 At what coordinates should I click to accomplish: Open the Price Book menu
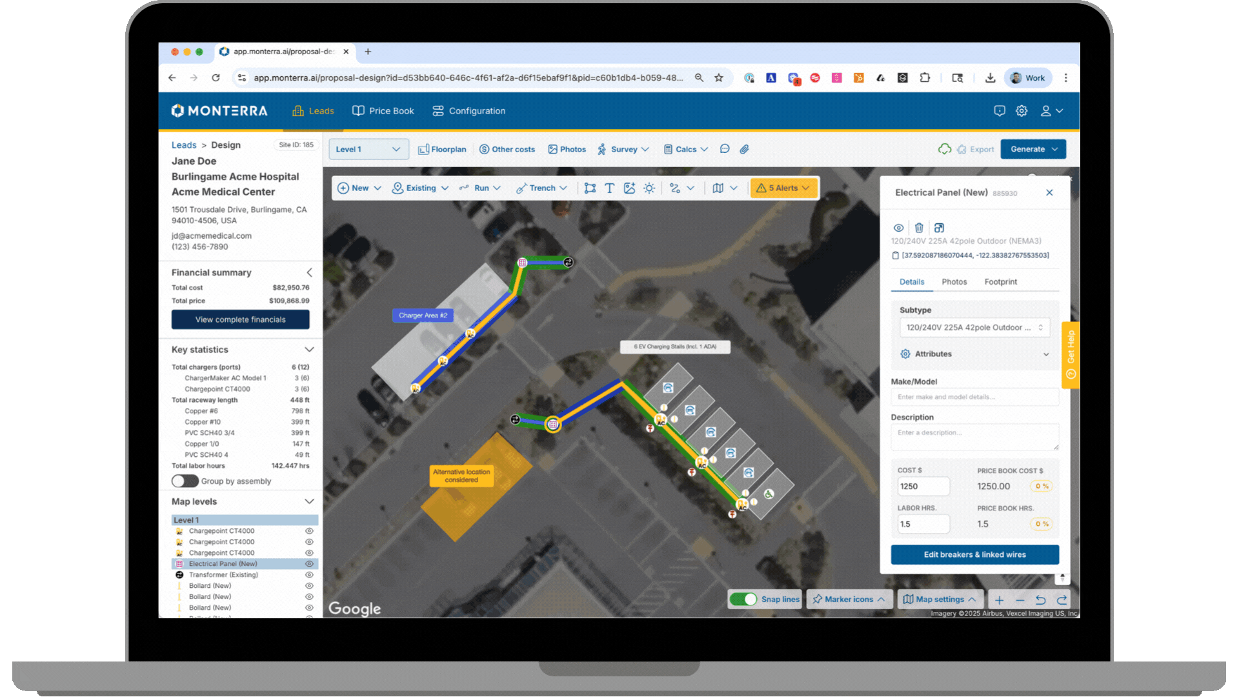pyautogui.click(x=383, y=111)
